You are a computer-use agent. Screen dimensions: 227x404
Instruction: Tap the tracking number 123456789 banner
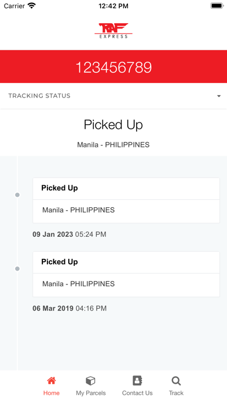(x=113, y=67)
